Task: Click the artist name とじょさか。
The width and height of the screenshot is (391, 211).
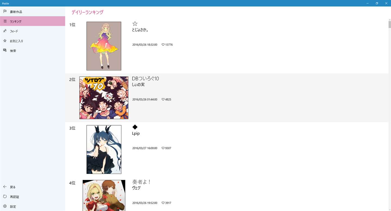Action: (140, 30)
